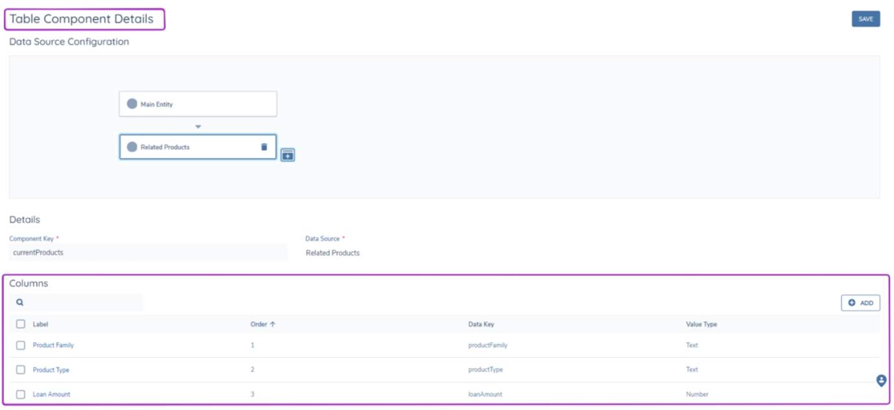Click the add child node icon beside Related Products
894x410 pixels.
pyautogui.click(x=288, y=155)
